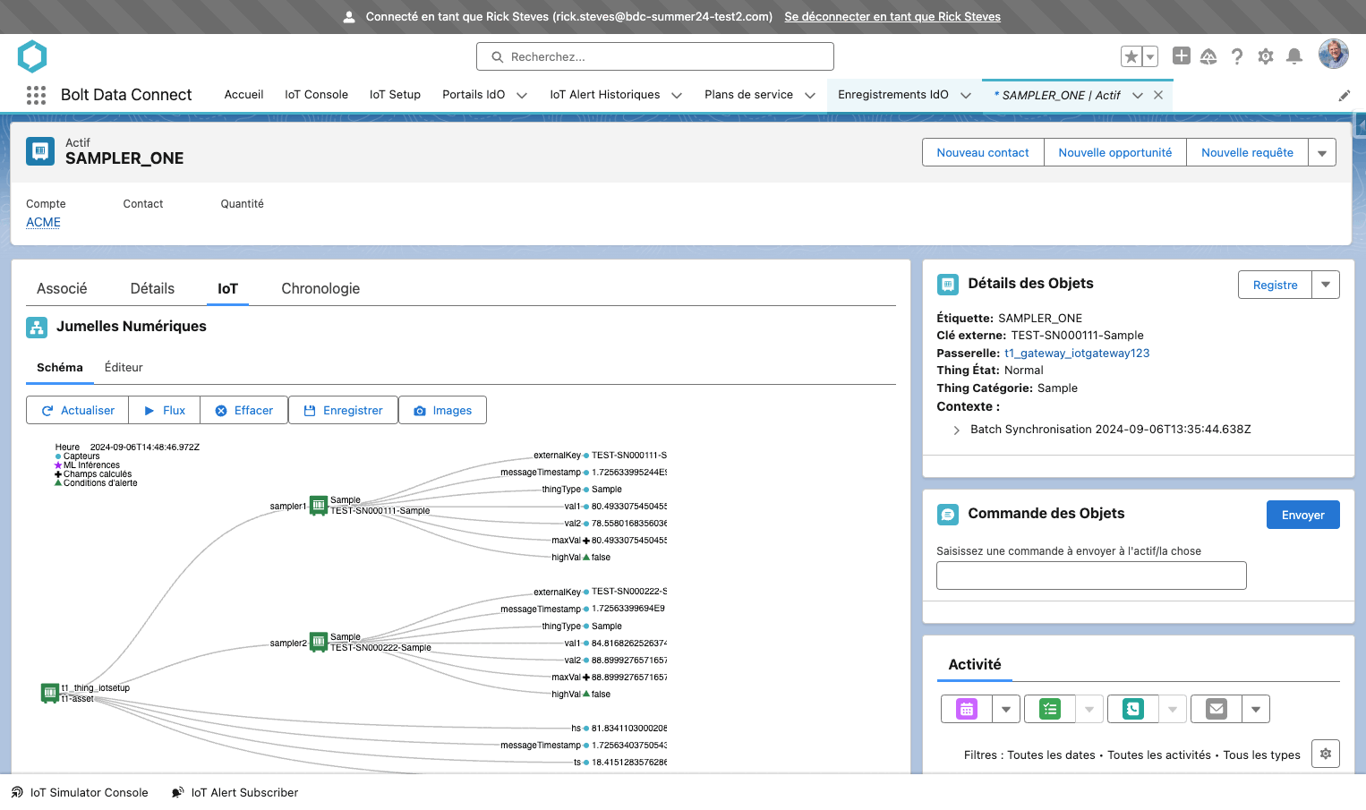Open activity filter settings gear
This screenshot has width=1366, height=810.
point(1326,754)
